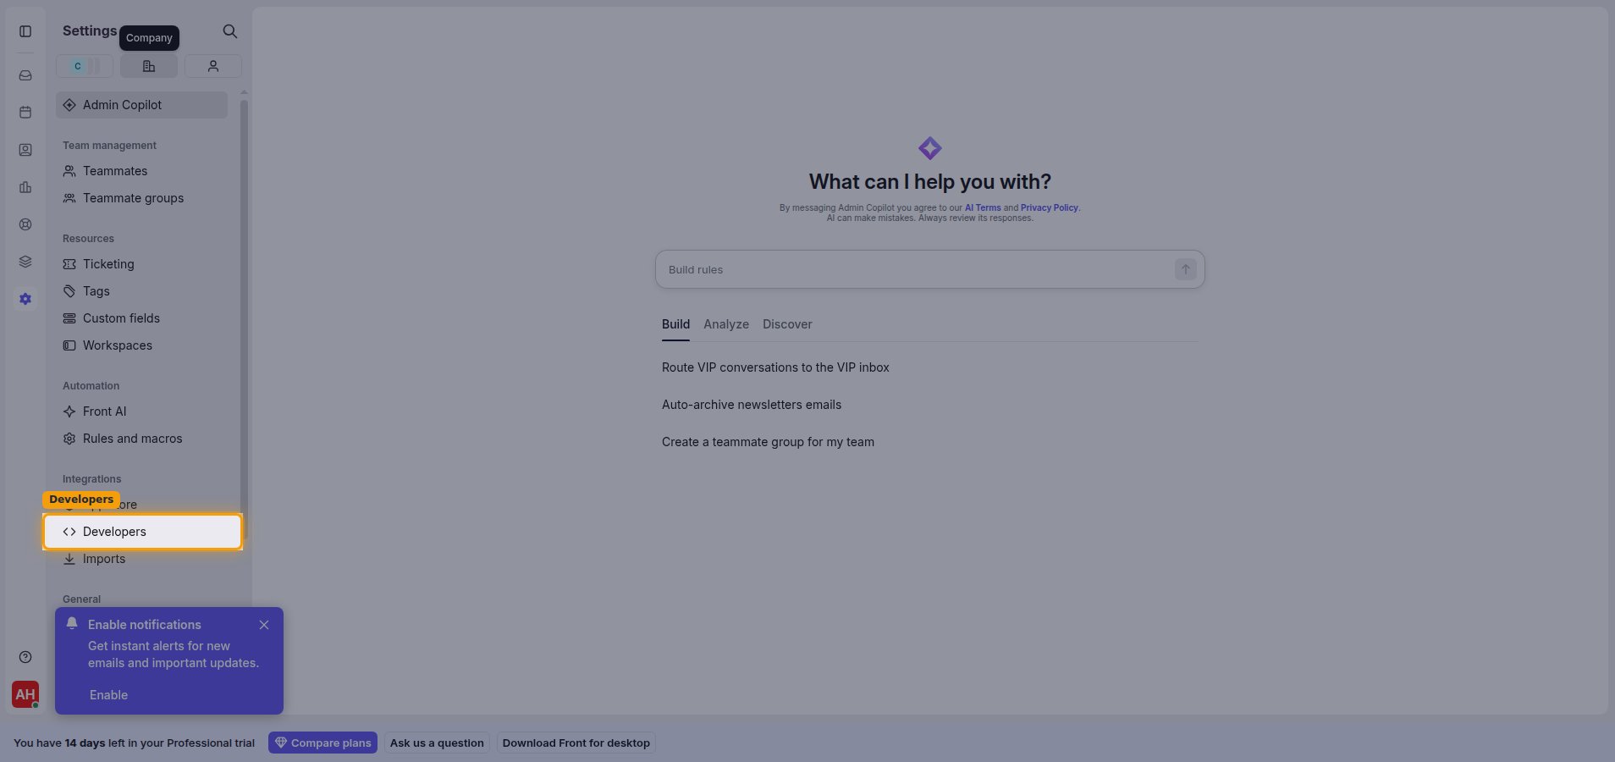
Task: Click the Developers code brackets icon
Action: point(69,532)
